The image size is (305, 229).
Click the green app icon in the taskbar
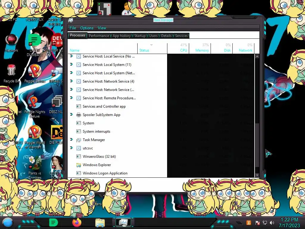click(x=53, y=222)
